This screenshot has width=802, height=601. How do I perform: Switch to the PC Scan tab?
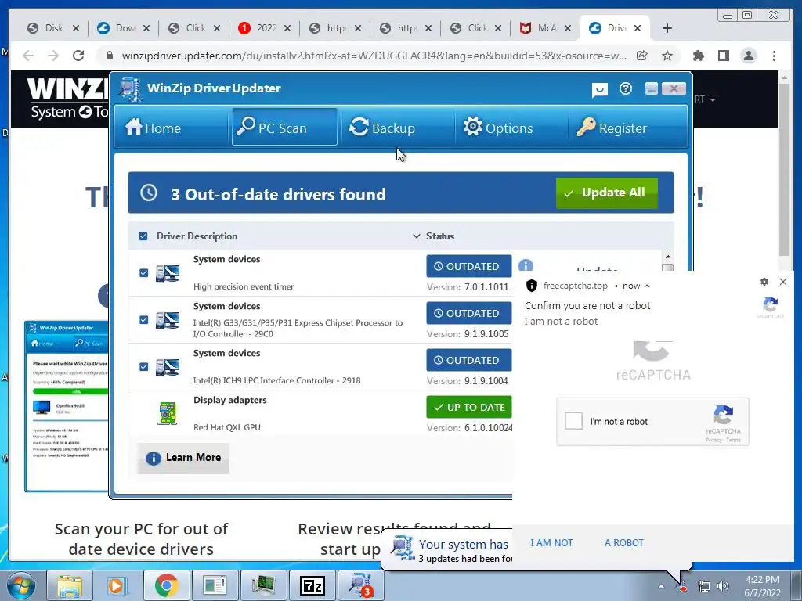coord(284,127)
